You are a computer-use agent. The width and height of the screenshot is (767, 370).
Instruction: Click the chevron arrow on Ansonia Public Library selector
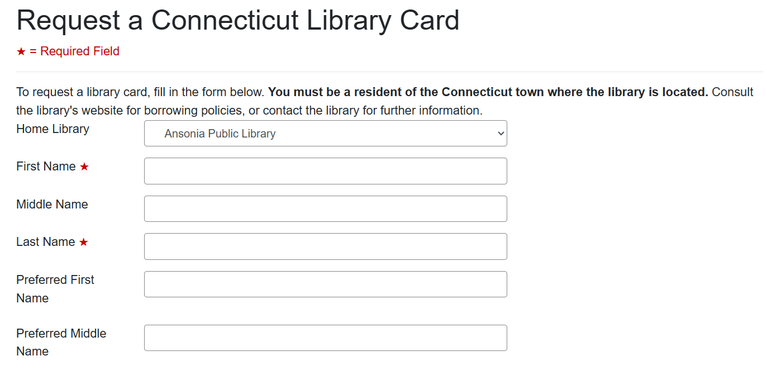pos(501,134)
